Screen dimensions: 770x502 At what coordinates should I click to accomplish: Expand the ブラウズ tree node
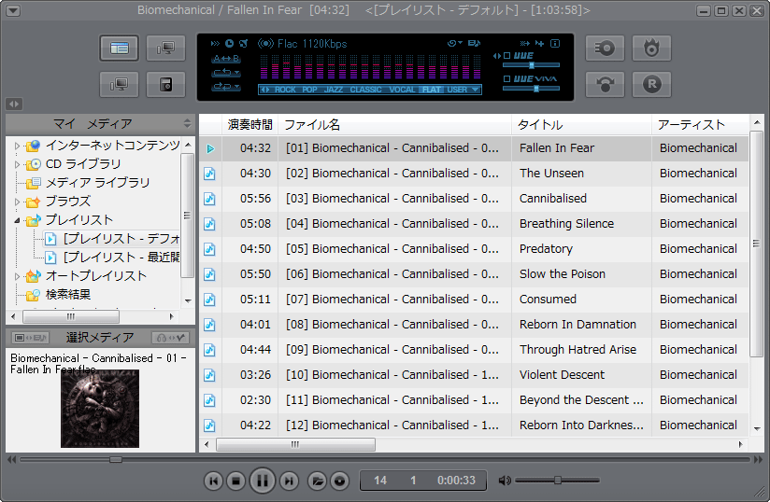click(x=17, y=202)
